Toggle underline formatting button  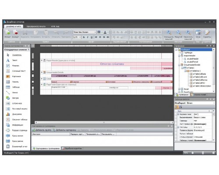pyautogui.click(x=92, y=37)
